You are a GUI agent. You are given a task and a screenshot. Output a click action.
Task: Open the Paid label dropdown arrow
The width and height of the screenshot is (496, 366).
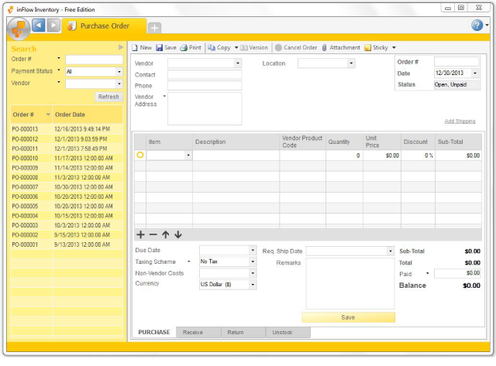427,273
